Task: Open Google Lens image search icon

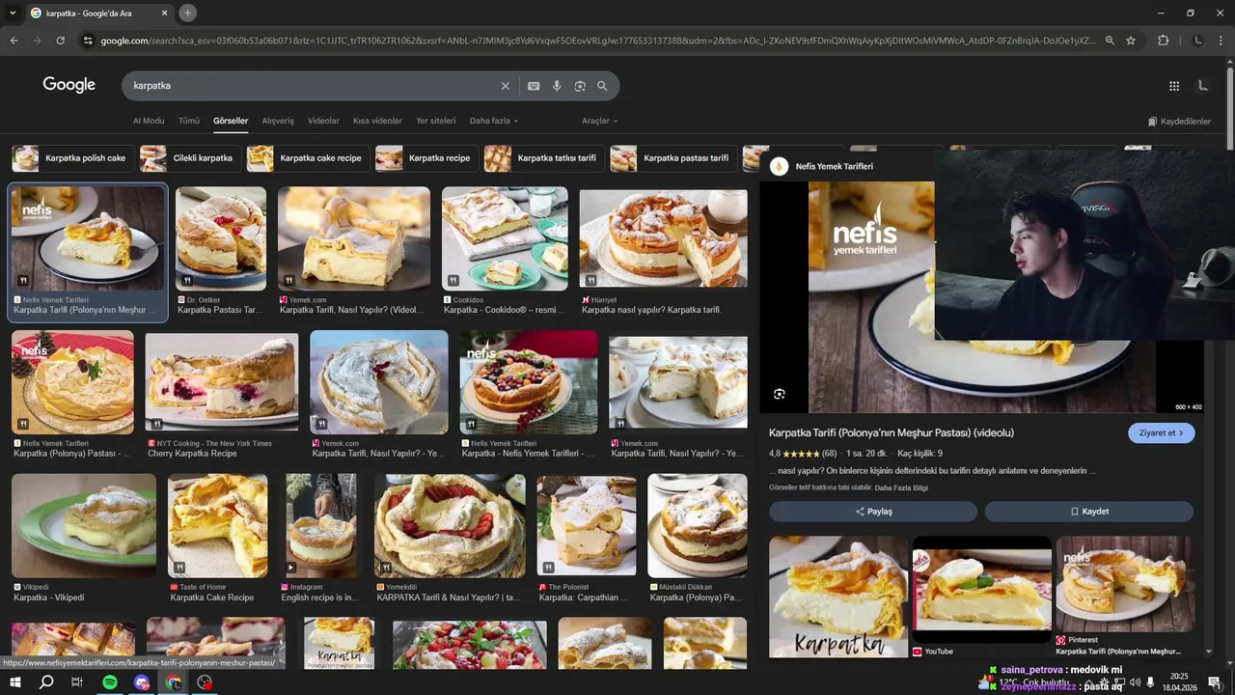Action: (580, 86)
